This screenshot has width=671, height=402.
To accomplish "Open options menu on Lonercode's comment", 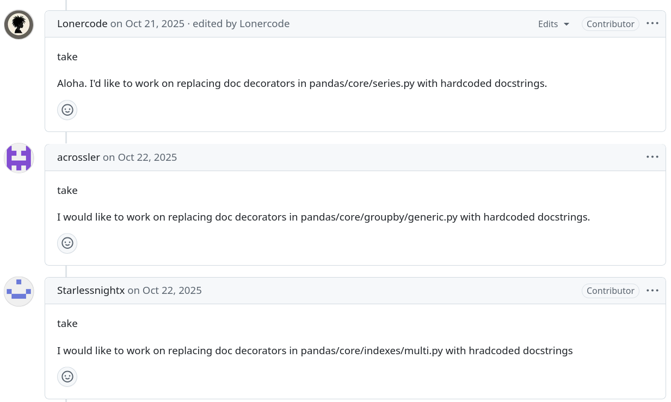I will (652, 24).
